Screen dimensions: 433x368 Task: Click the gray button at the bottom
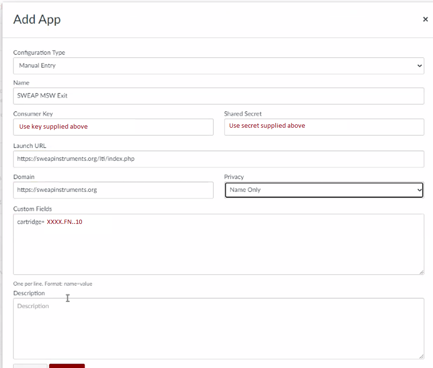(31, 366)
